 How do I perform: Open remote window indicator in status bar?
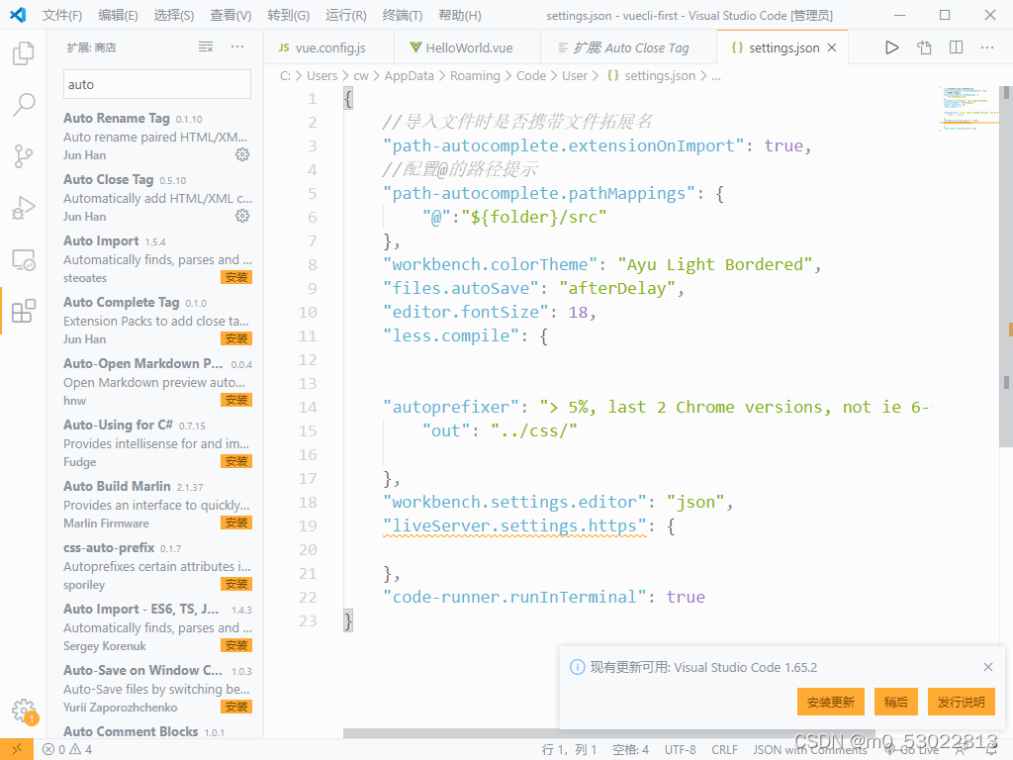[x=17, y=750]
